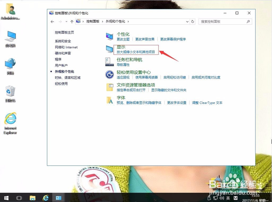The height and width of the screenshot is (202, 272).
Task: Open the recent locations dropdown arrow
Action: click(66, 22)
